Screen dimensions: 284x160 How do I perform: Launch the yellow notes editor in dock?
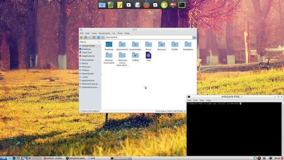120,5
